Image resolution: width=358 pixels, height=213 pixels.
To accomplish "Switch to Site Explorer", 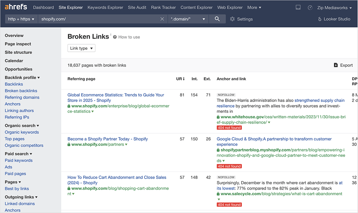I will tap(71, 8).
